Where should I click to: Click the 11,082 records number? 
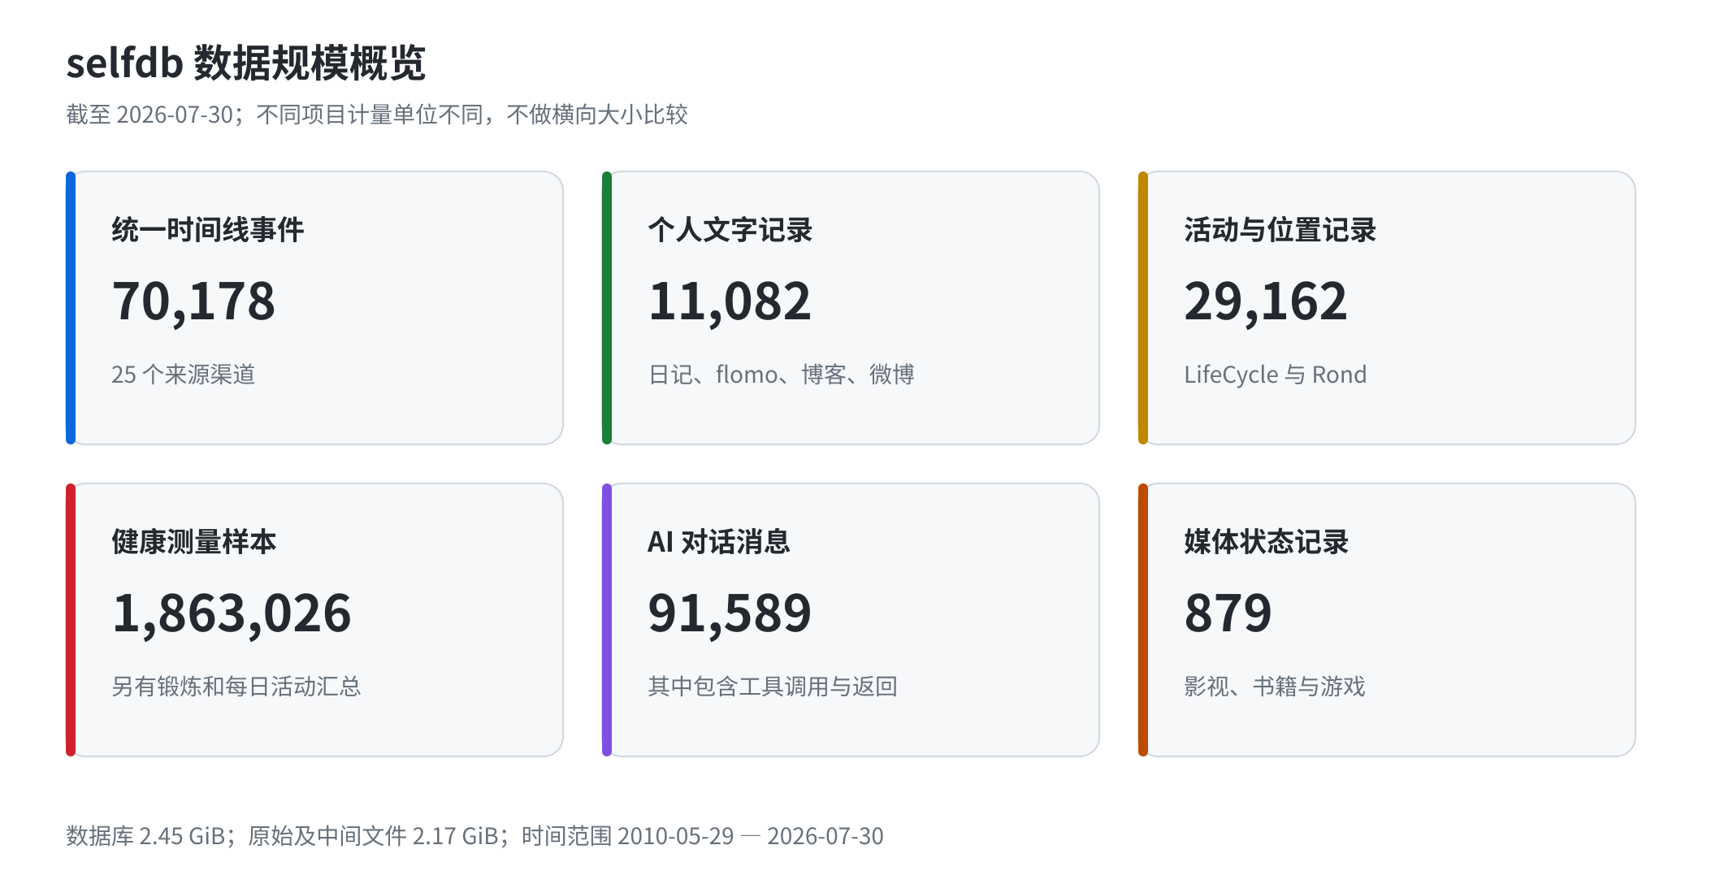tap(730, 301)
